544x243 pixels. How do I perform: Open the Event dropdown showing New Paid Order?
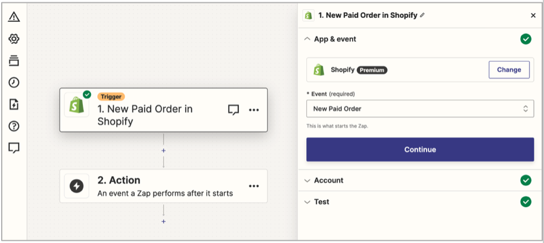tap(420, 109)
